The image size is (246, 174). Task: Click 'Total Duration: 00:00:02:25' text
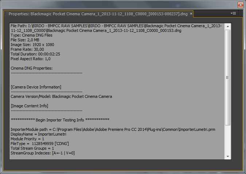(35, 54)
